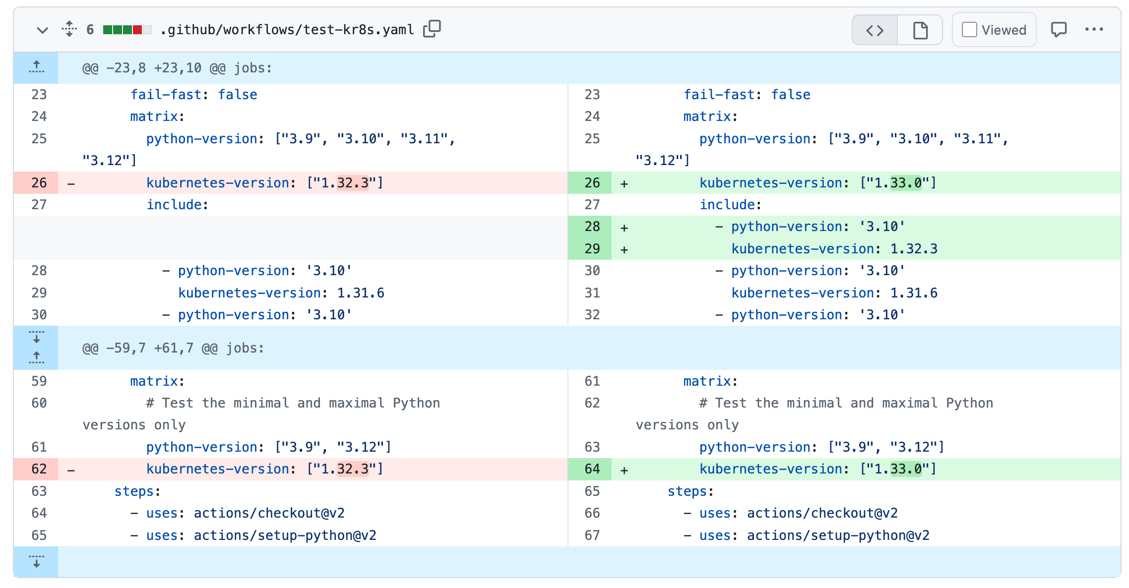Click the change count '6' in the header
The width and height of the screenshot is (1129, 588).
[90, 30]
